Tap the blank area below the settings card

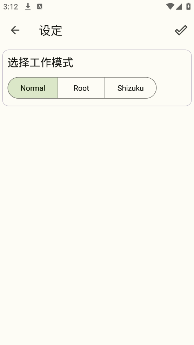(97, 224)
